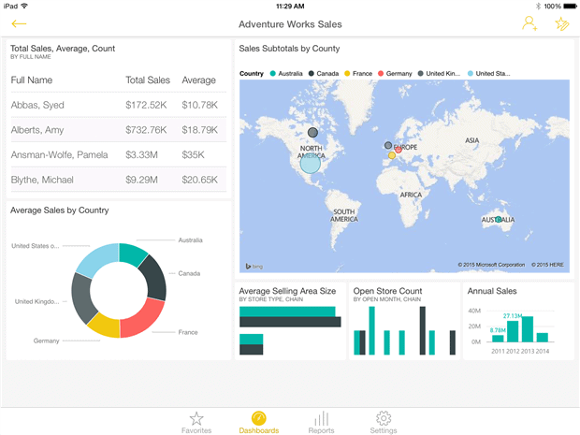Open the Annual Sales tile
This screenshot has width=580, height=435.
point(518,321)
